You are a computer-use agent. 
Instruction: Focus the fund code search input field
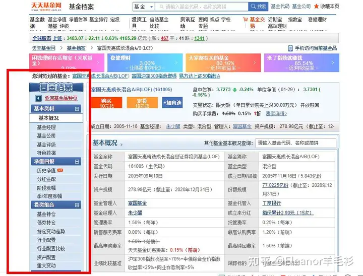(201, 7)
